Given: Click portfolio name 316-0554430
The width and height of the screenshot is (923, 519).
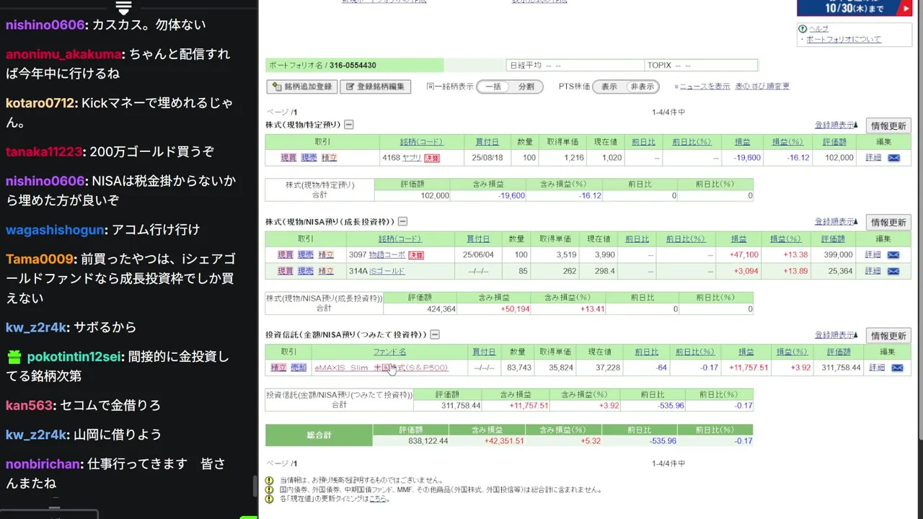Looking at the screenshot, I should tap(353, 66).
